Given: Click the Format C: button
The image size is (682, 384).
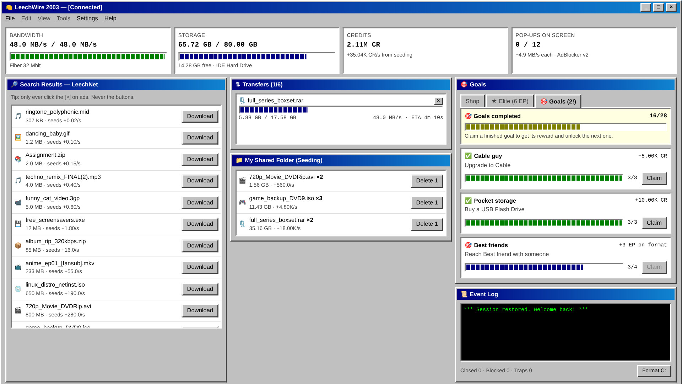Looking at the screenshot, I should coord(654,371).
